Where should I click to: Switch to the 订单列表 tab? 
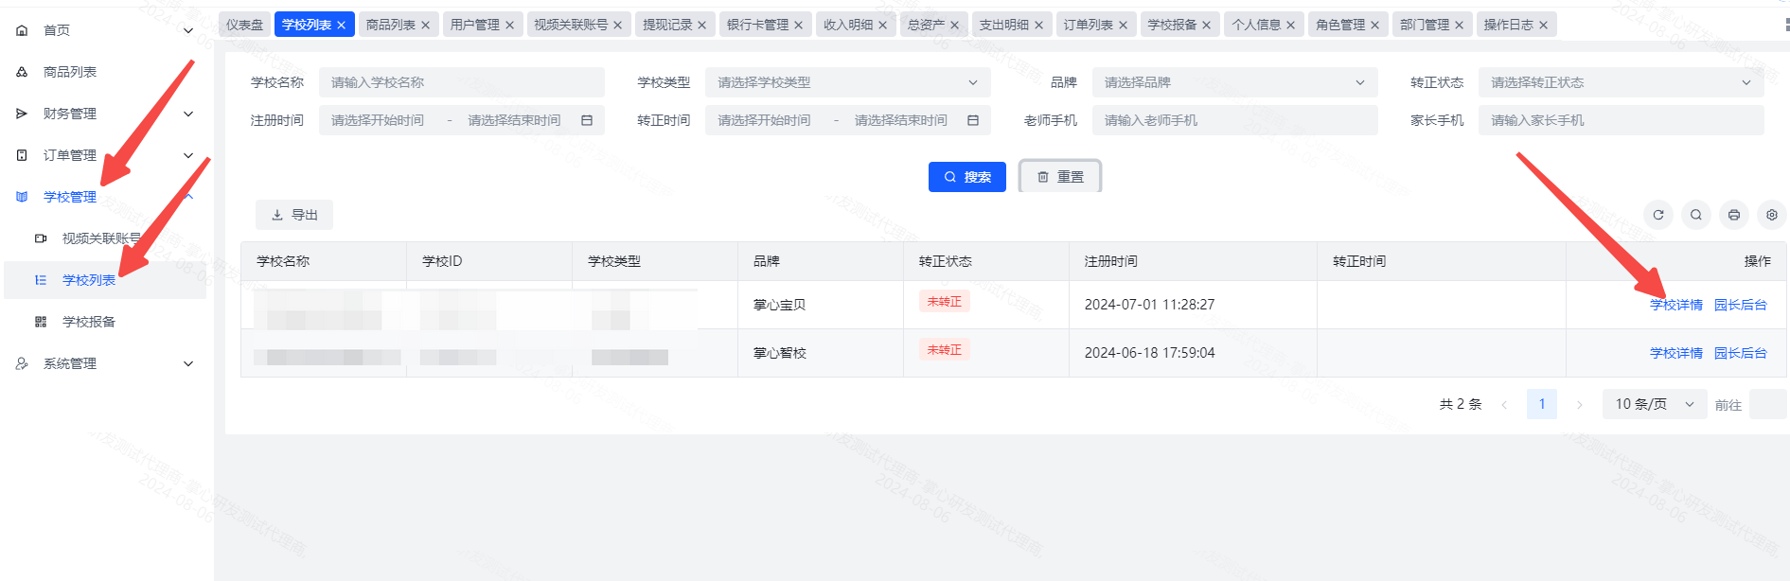click(x=1088, y=25)
